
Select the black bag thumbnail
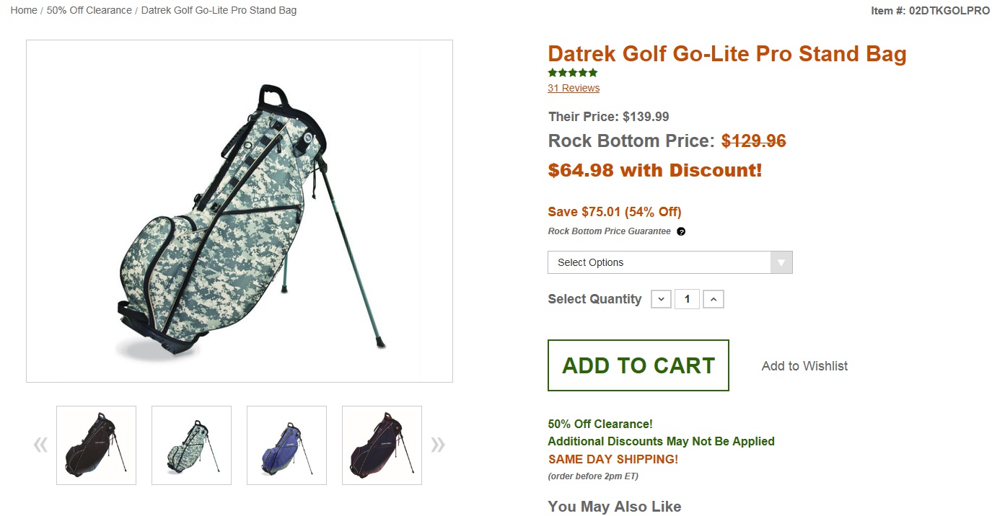click(96, 445)
